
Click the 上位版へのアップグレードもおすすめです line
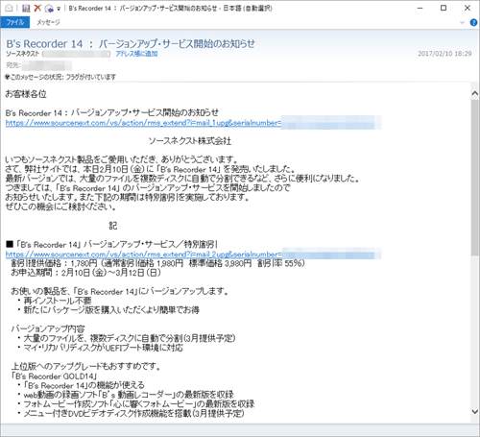[85, 366]
